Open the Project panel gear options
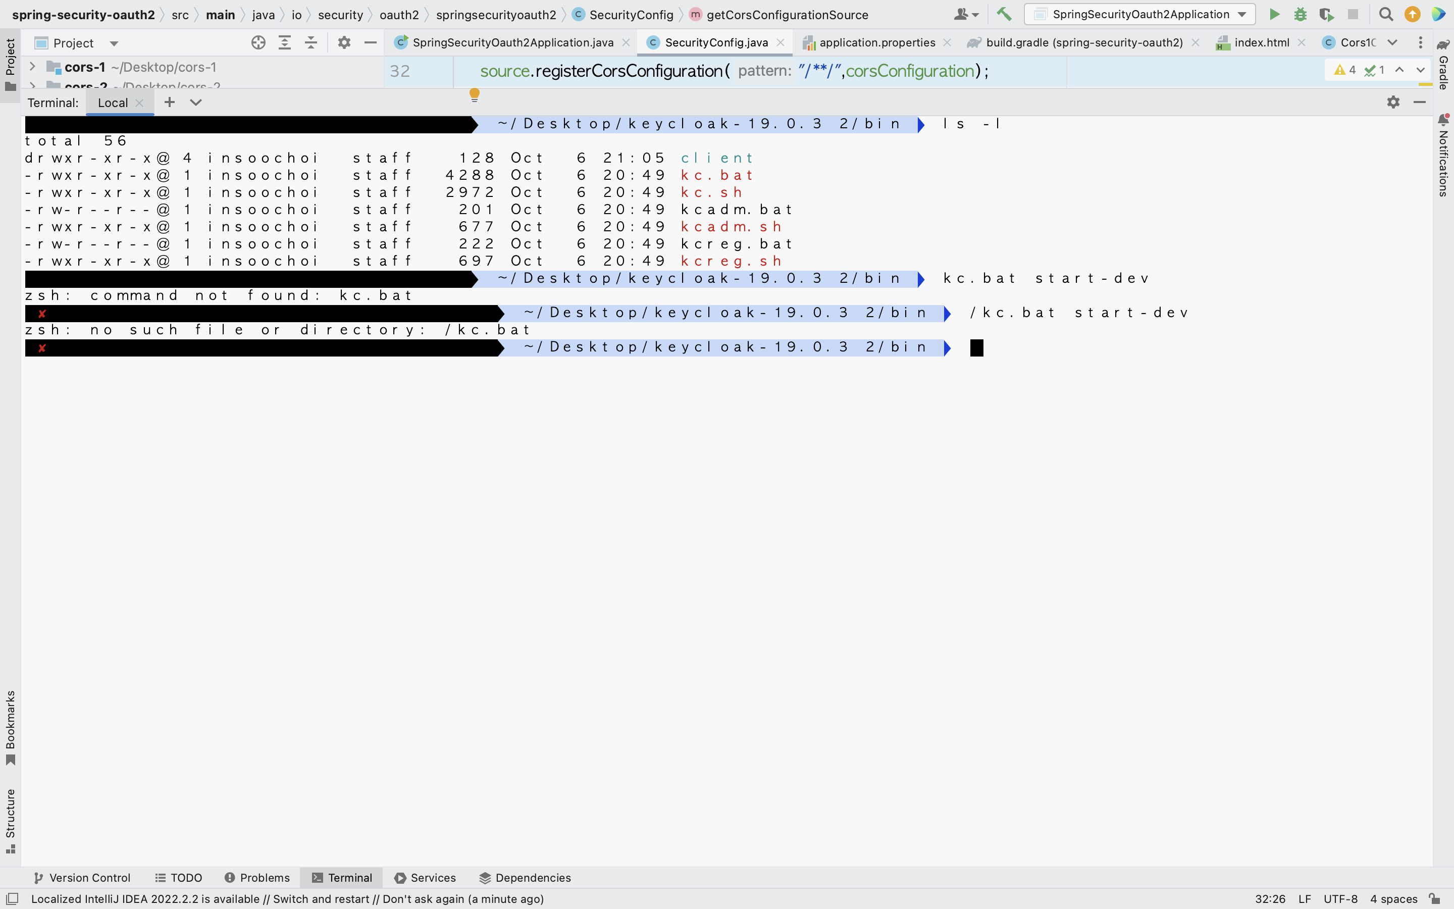 (x=344, y=43)
